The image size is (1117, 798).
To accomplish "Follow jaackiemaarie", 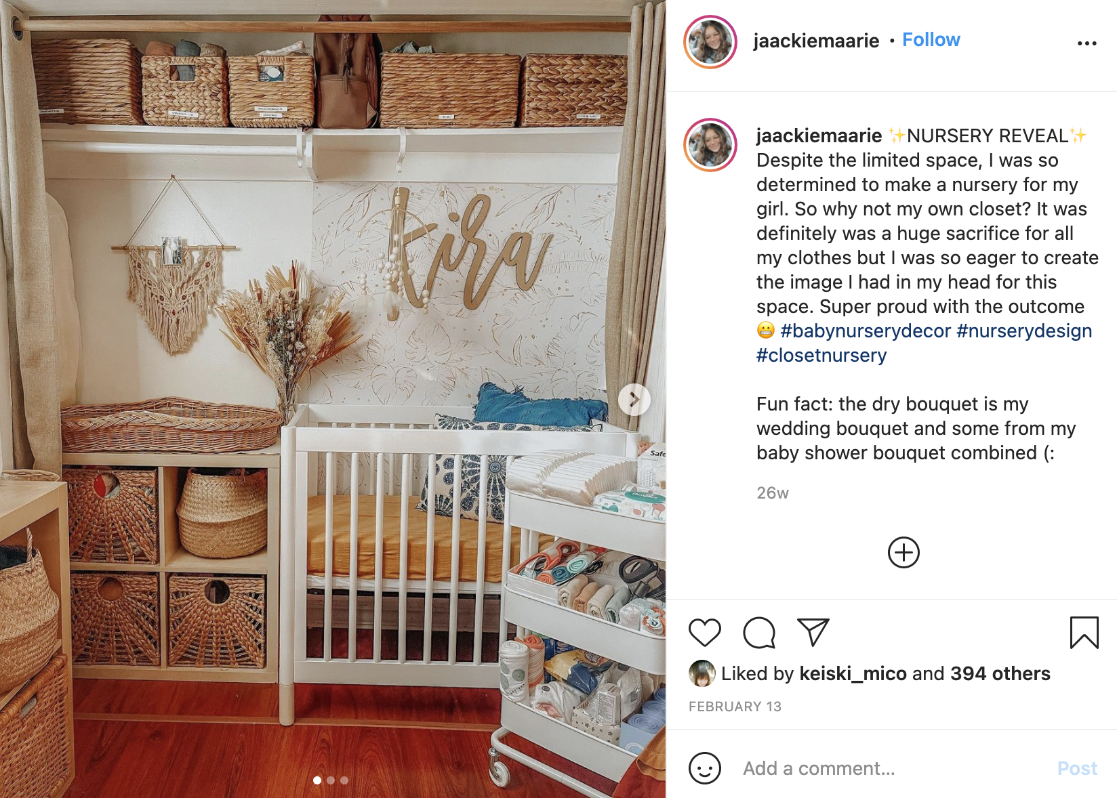I will (931, 40).
